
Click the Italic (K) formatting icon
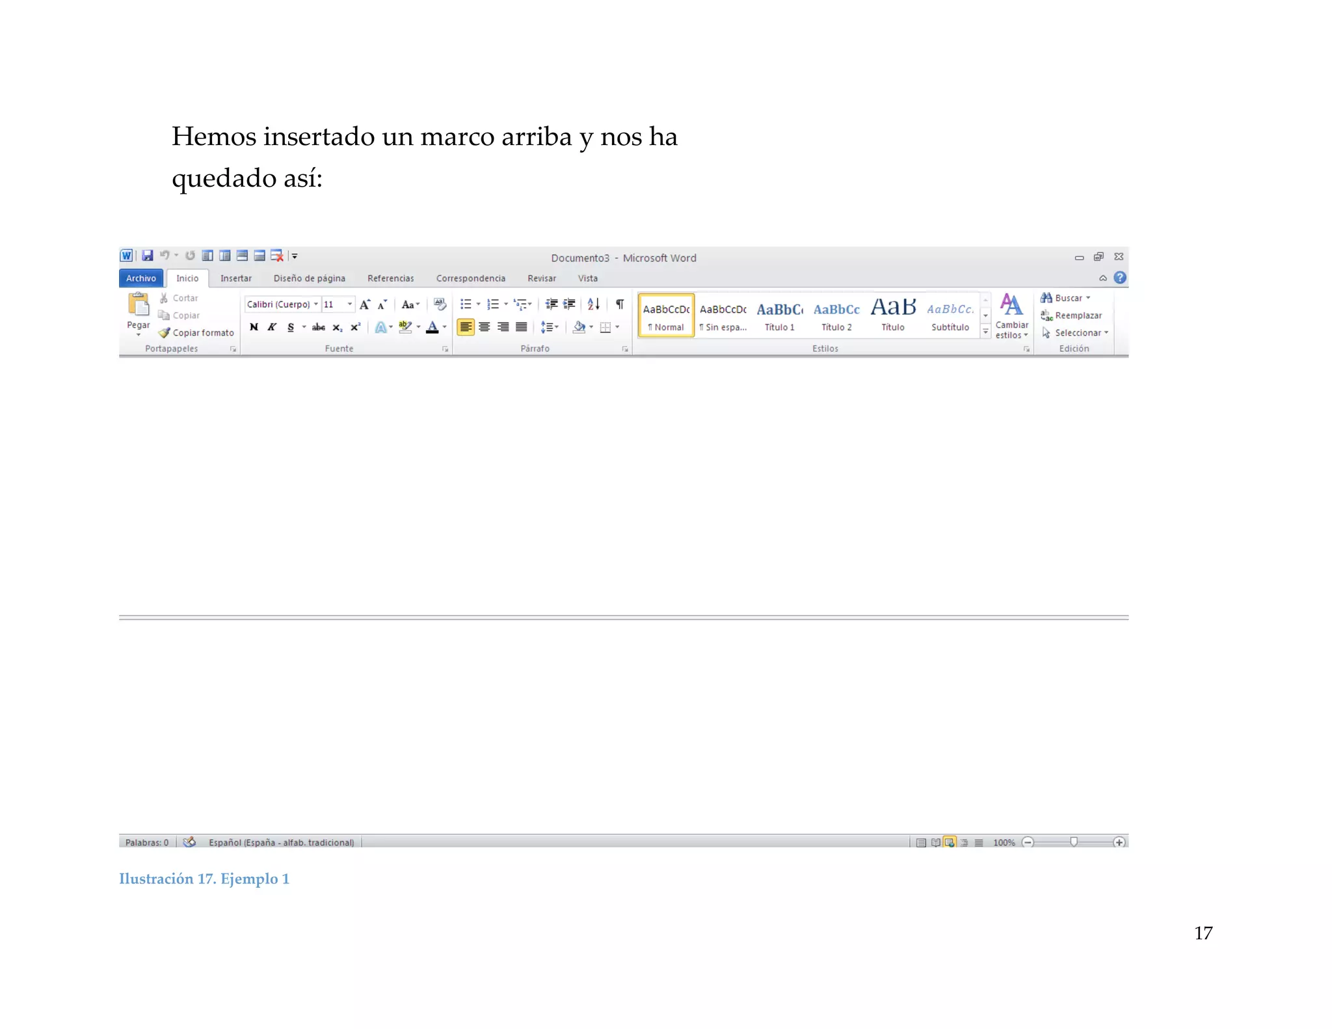point(272,327)
